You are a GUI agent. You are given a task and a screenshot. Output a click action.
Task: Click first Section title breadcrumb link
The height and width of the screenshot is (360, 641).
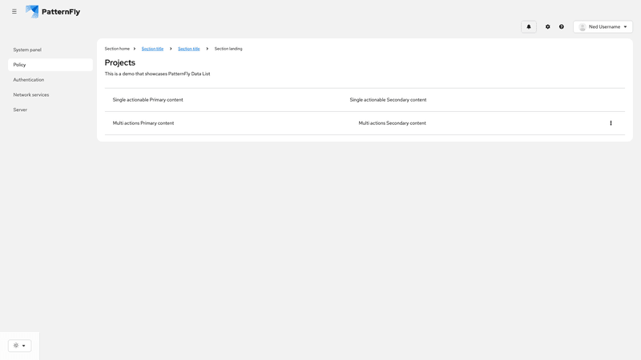tap(152, 49)
